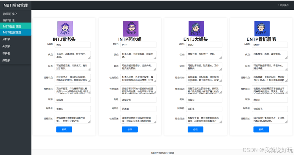The width and height of the screenshot is (294, 155).
Task: Collapse the MBTI数据管理 sidebar section
Action: click(x=12, y=33)
